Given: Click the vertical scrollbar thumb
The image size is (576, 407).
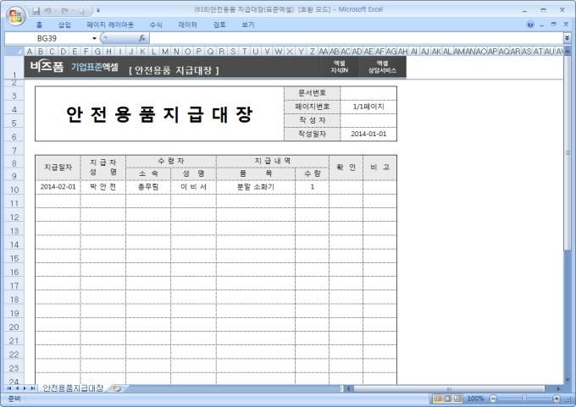Looking at the screenshot, I should pos(568,152).
